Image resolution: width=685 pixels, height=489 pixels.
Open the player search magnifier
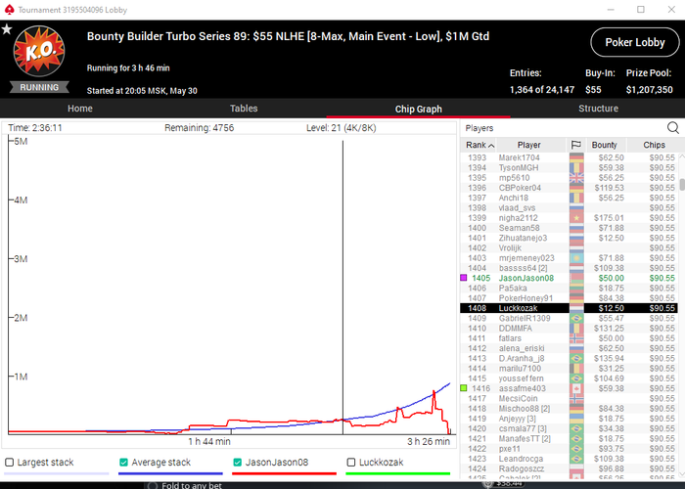coord(673,127)
